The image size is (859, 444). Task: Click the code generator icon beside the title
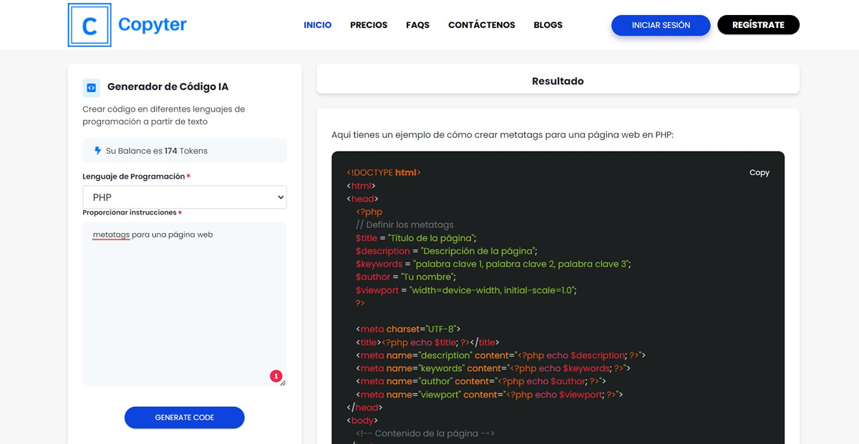pyautogui.click(x=91, y=87)
